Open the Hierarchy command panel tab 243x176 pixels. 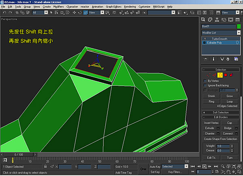click(217, 20)
